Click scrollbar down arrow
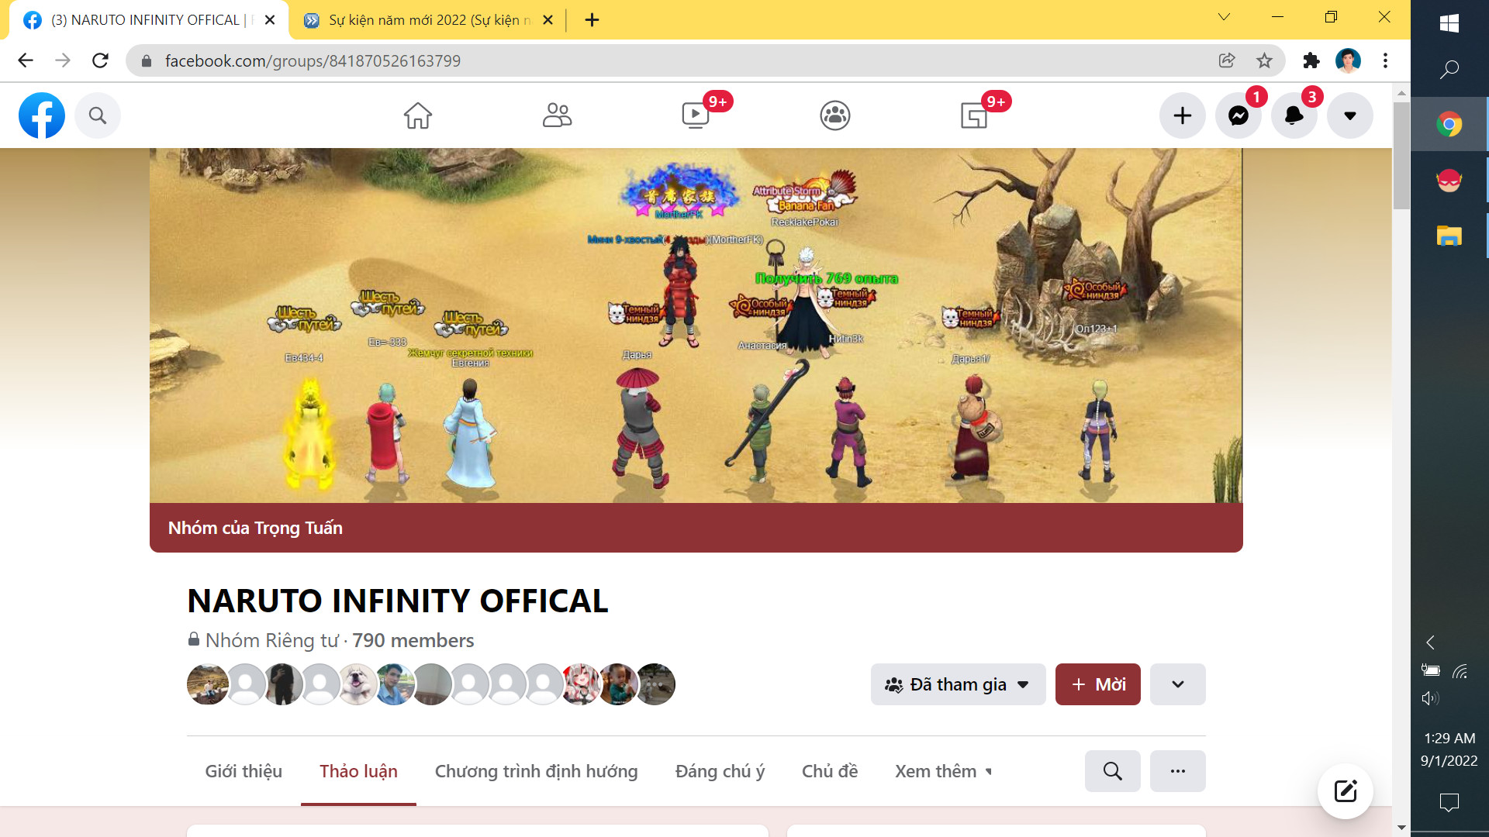 pos(1401,827)
